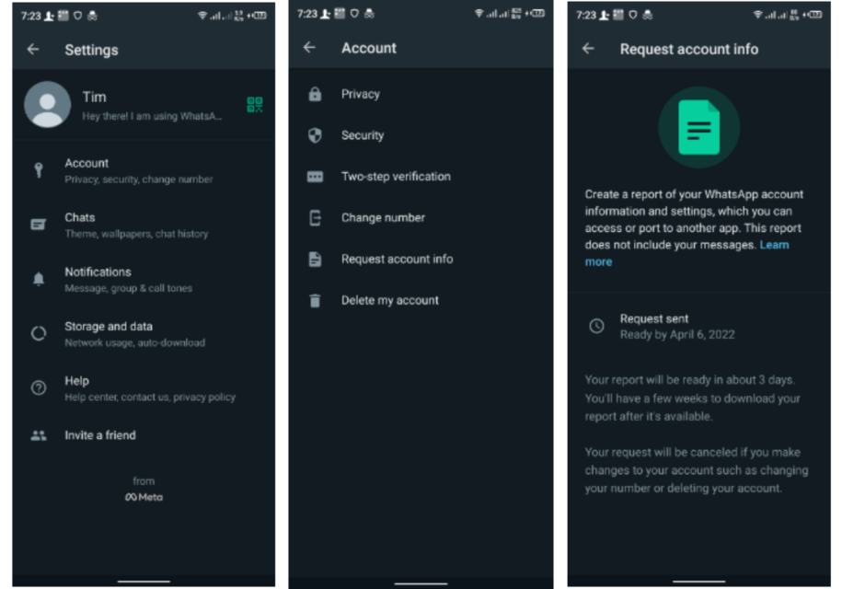This screenshot has width=842, height=589.
Task: Tap the clock icon beside Request sent
Action: [x=596, y=326]
